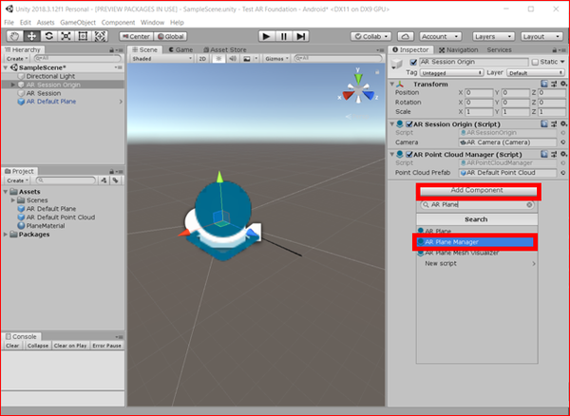Toggle the GameObject active checkbox
570x416 pixels.
[x=413, y=62]
